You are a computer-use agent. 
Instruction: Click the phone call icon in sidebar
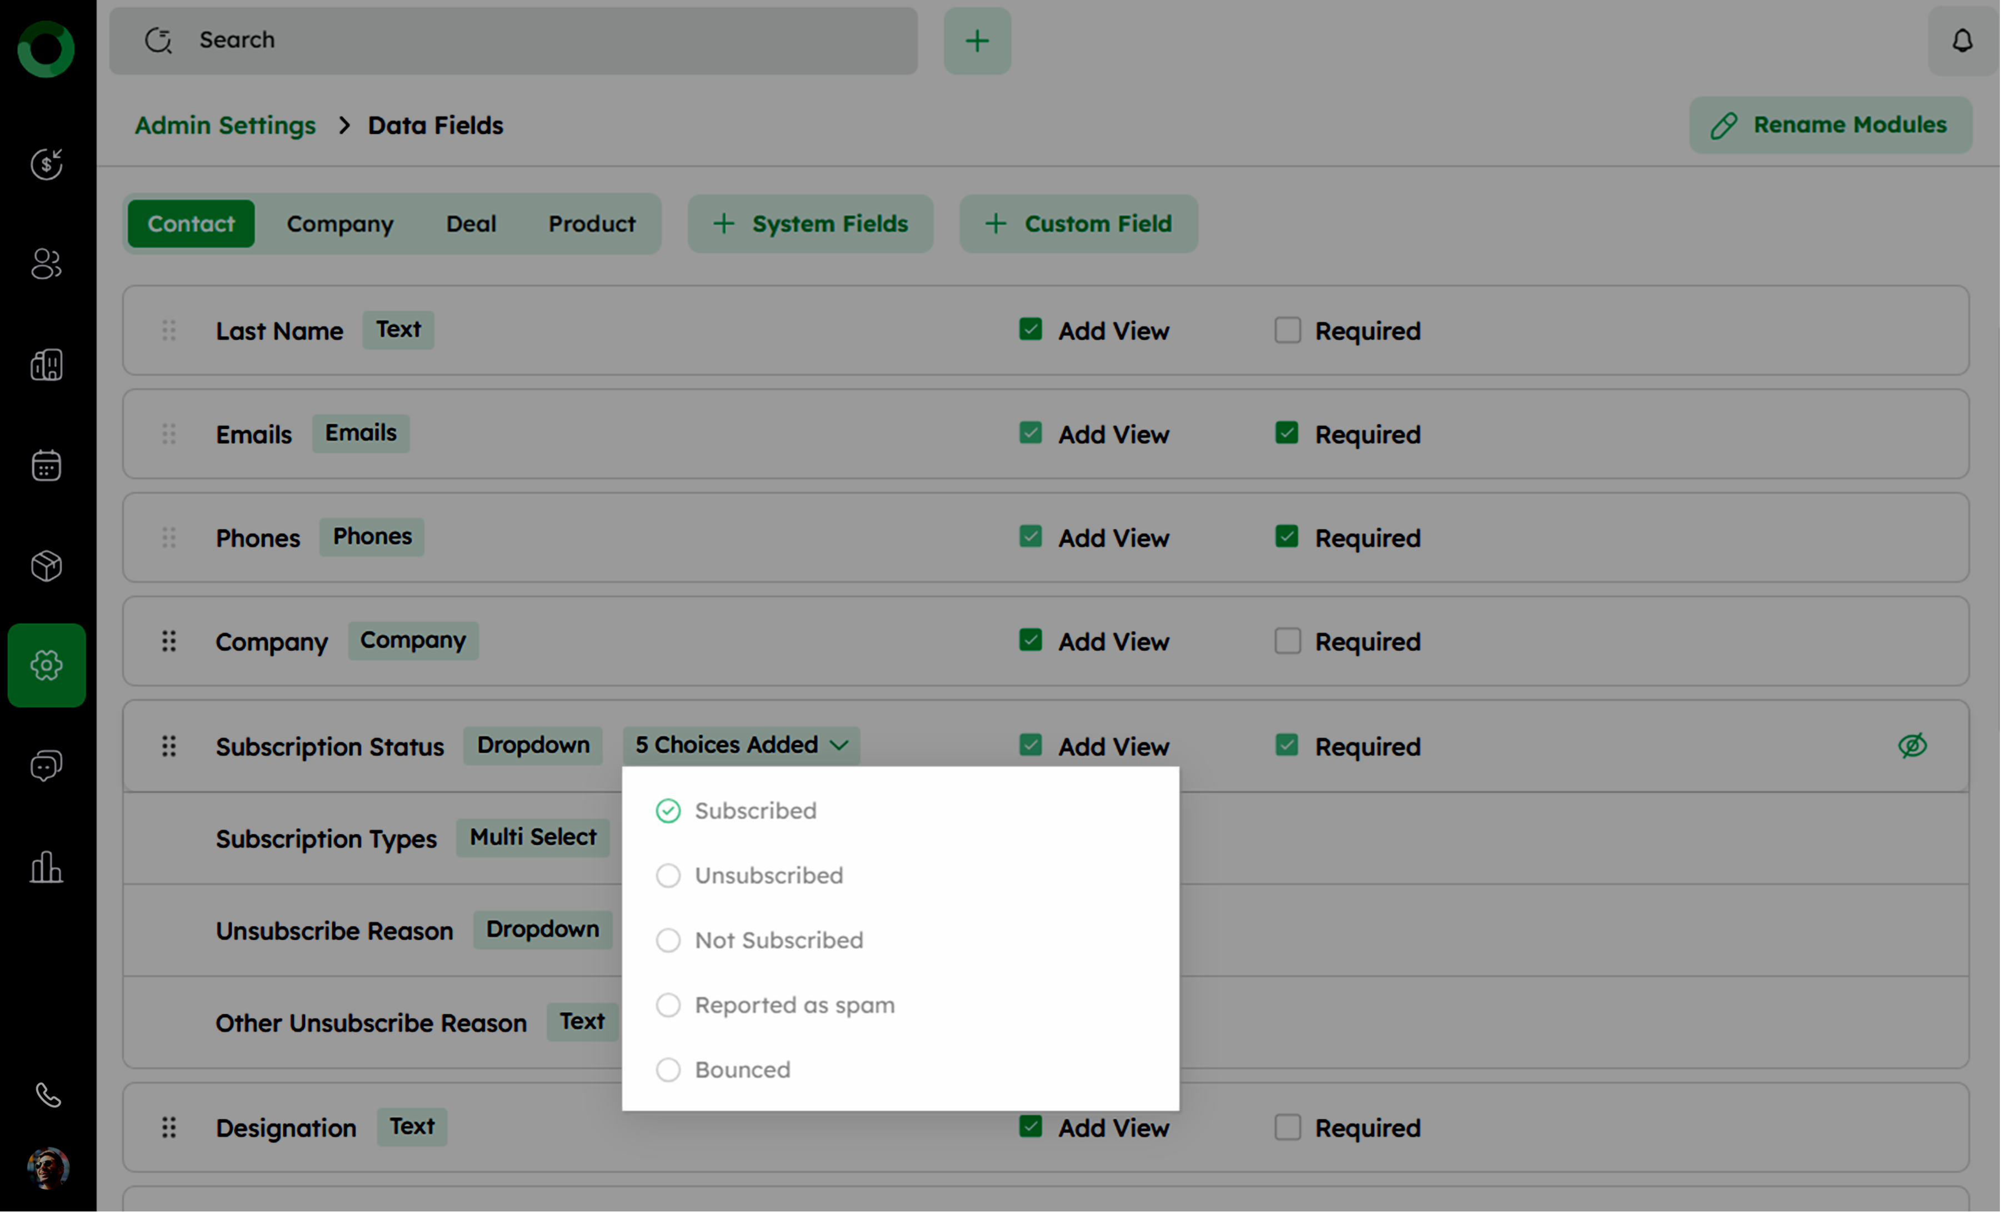[48, 1095]
